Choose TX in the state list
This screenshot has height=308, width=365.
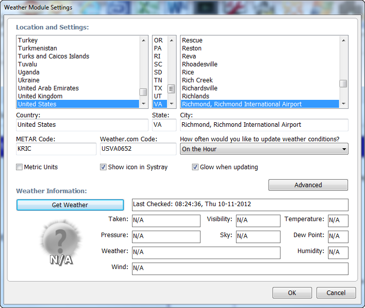[158, 88]
